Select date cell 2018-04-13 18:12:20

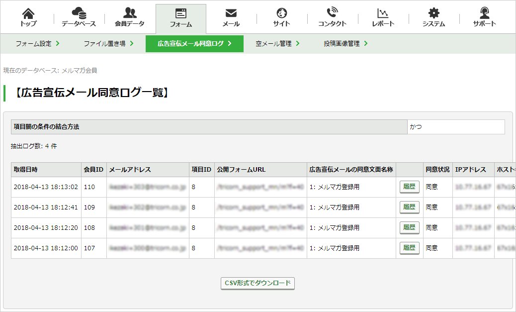click(46, 228)
